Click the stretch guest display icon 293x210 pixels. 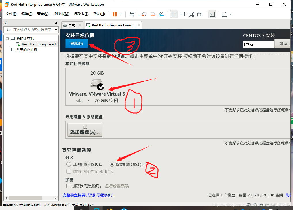click(x=224, y=14)
